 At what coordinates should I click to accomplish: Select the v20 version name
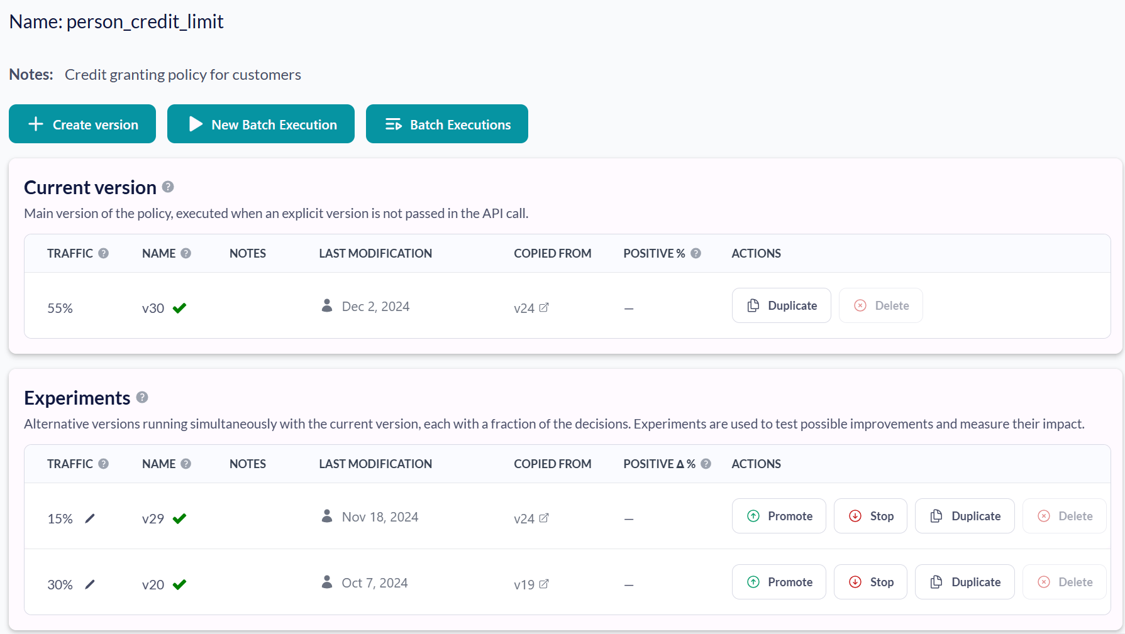tap(153, 585)
